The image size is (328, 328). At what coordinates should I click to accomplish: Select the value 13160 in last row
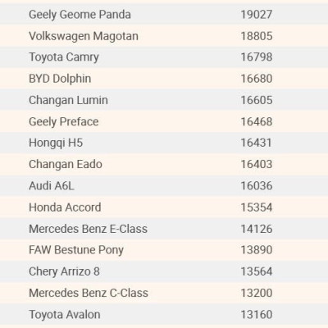click(x=257, y=315)
